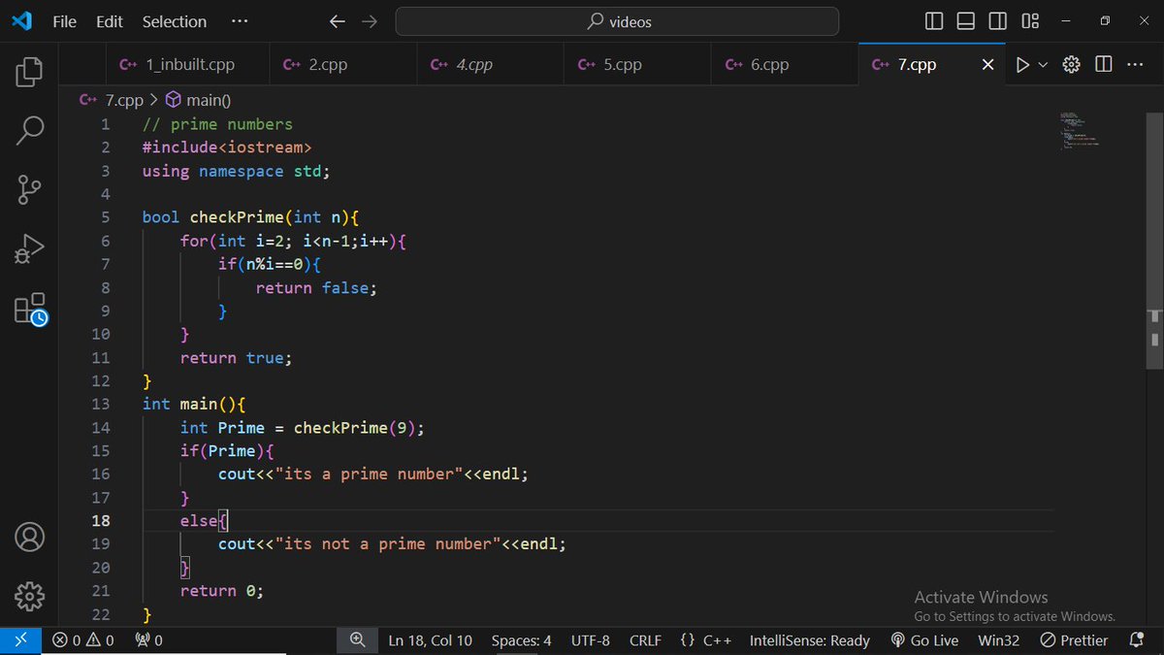Click the VS Code logo icon
Viewport: 1164px width, 655px height.
pos(21,20)
